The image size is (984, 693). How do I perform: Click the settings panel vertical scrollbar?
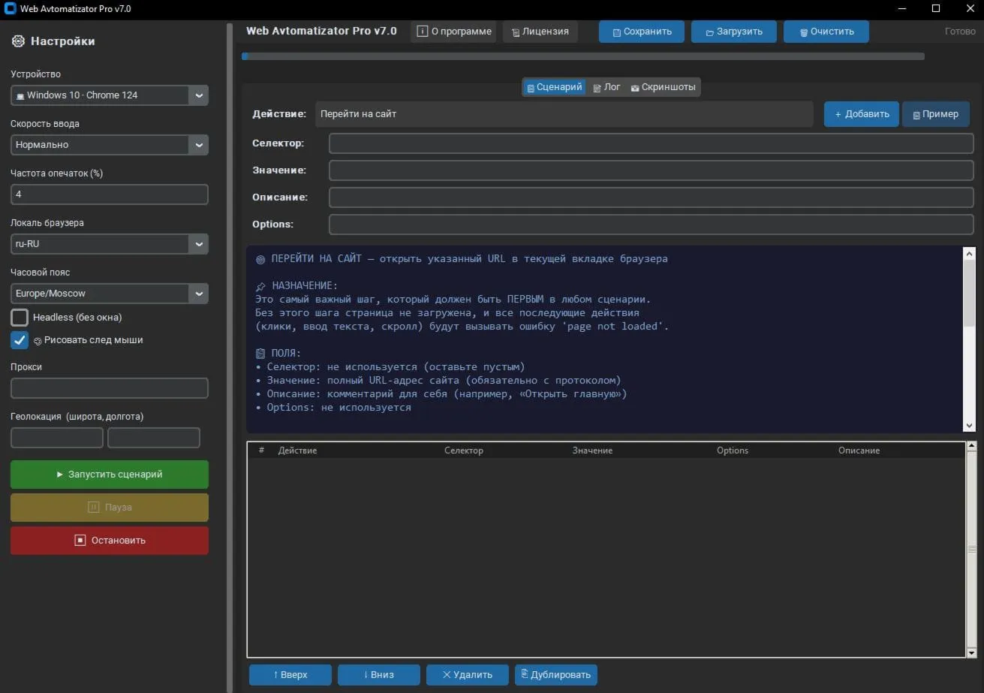(230, 357)
